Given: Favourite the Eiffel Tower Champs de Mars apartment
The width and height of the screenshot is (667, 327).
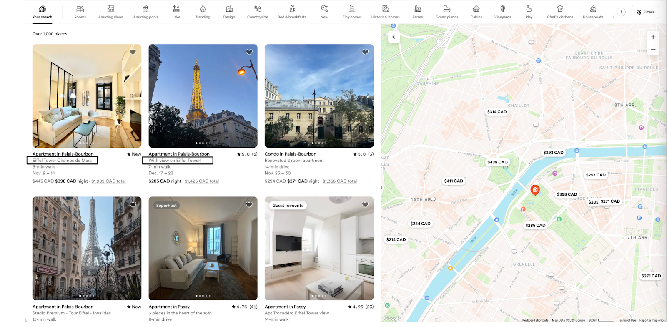Looking at the screenshot, I should pos(133,52).
